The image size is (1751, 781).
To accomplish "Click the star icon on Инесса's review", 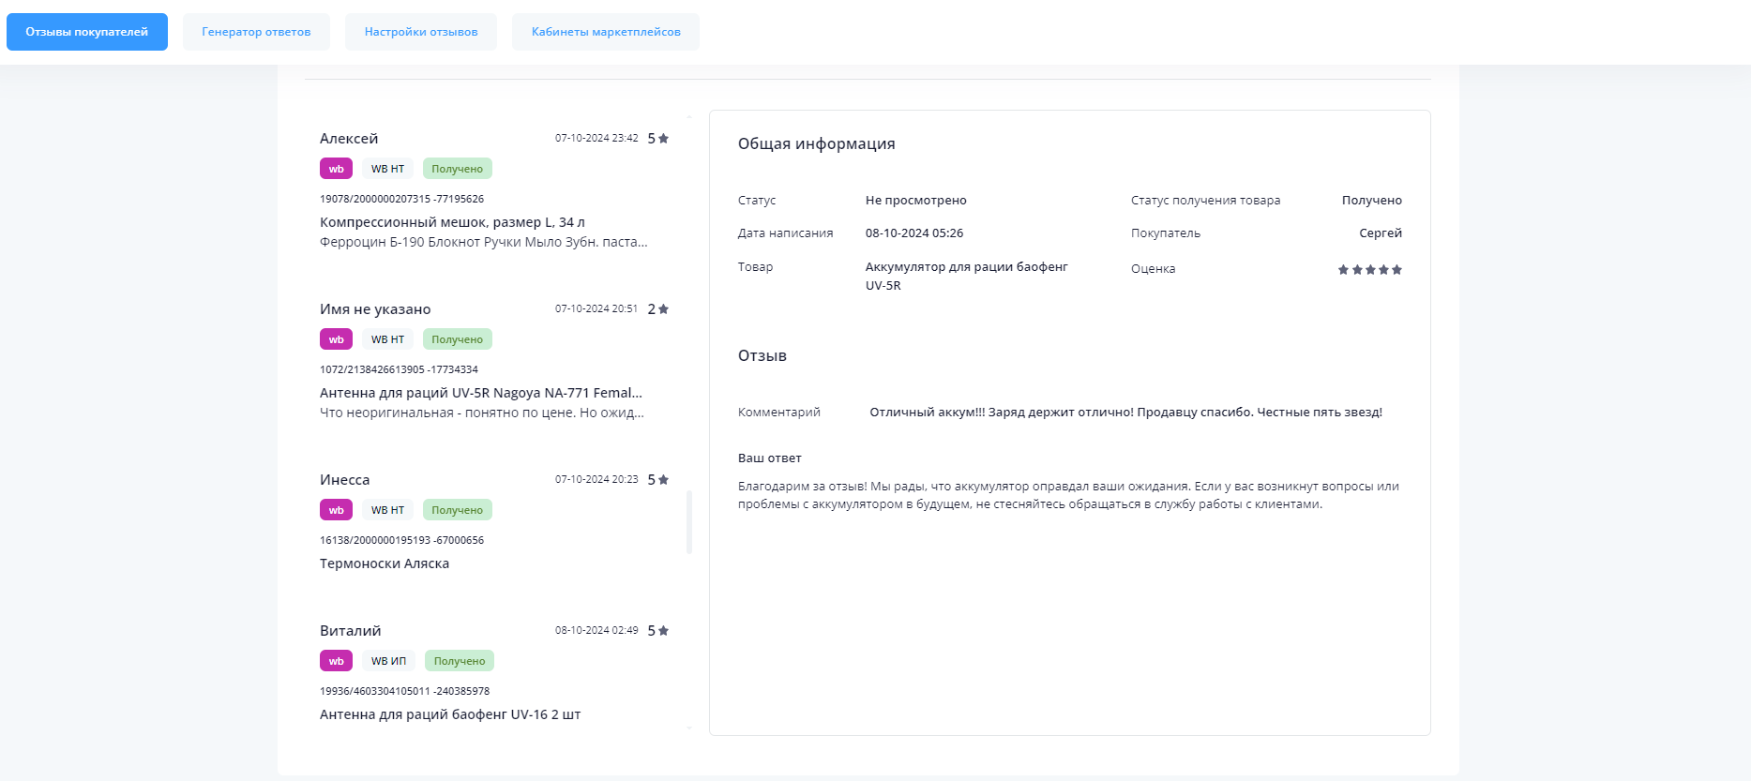I will [x=663, y=480].
